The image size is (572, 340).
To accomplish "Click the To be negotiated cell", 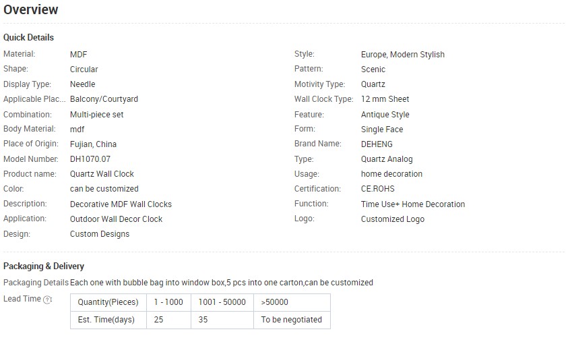I will pyautogui.click(x=291, y=320).
